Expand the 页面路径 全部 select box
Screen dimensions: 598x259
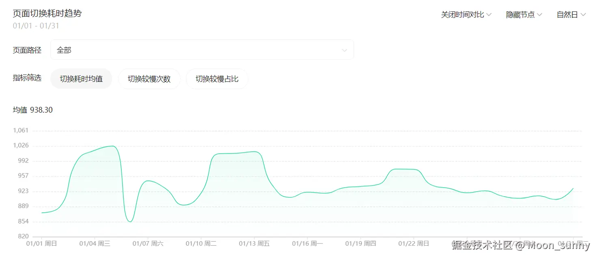[202, 50]
